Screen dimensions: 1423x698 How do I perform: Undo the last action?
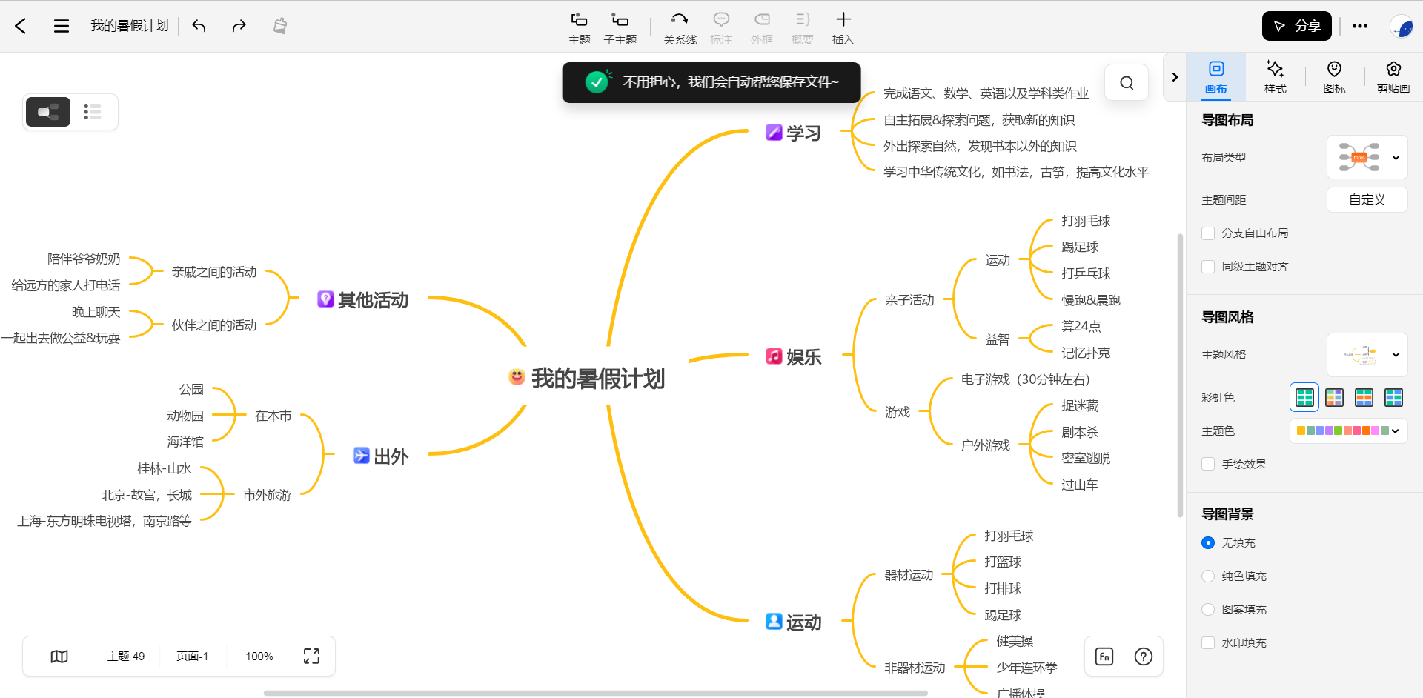(x=199, y=26)
